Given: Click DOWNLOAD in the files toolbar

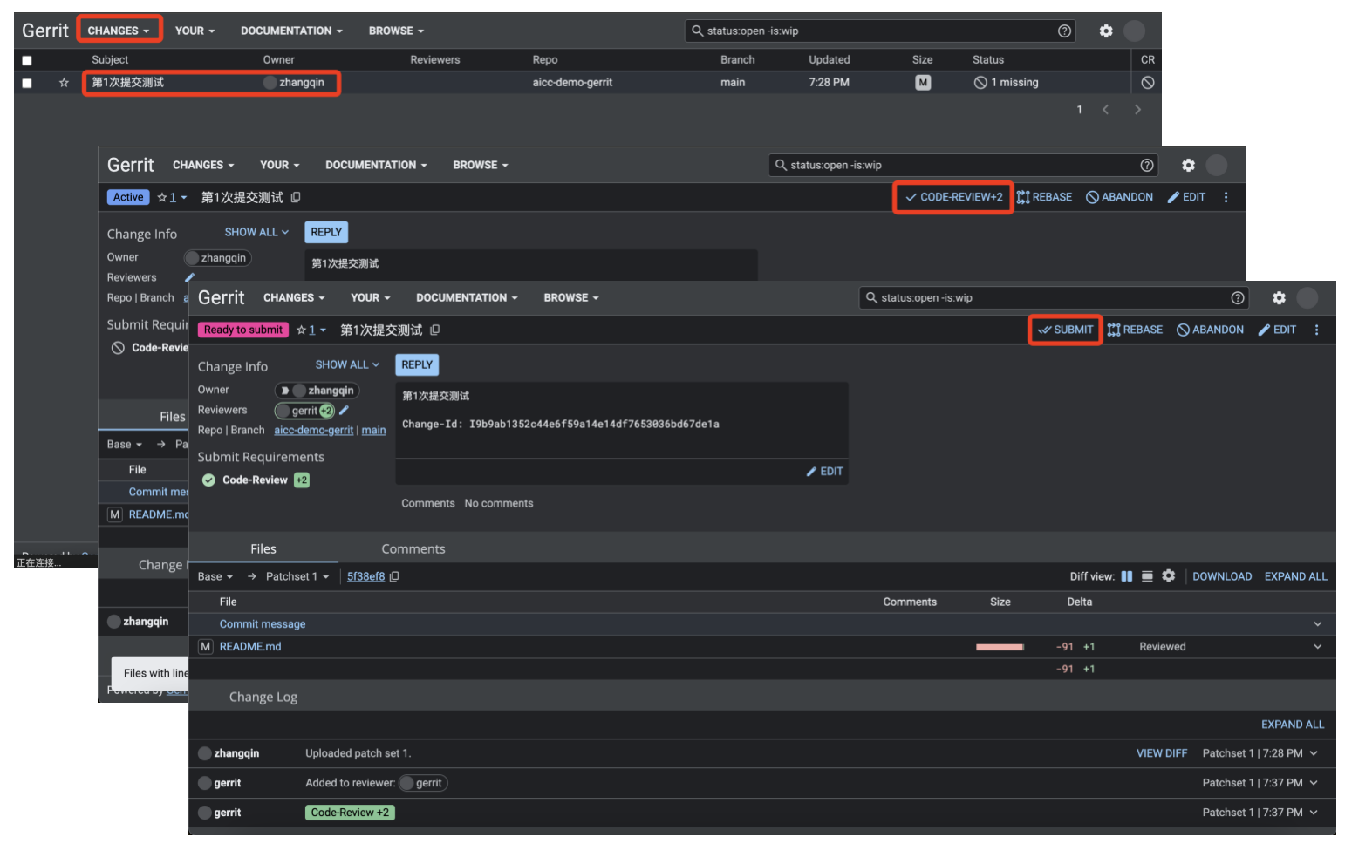Looking at the screenshot, I should coord(1221,576).
